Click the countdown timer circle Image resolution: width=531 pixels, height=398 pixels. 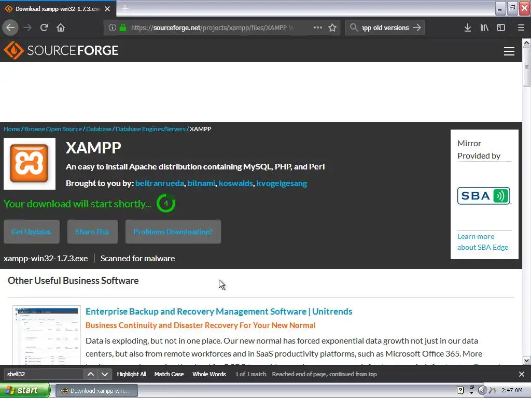pos(165,203)
